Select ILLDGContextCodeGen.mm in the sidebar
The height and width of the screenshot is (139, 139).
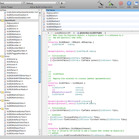click(19, 18)
